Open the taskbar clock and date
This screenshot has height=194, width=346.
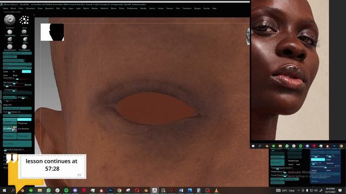[330, 190]
